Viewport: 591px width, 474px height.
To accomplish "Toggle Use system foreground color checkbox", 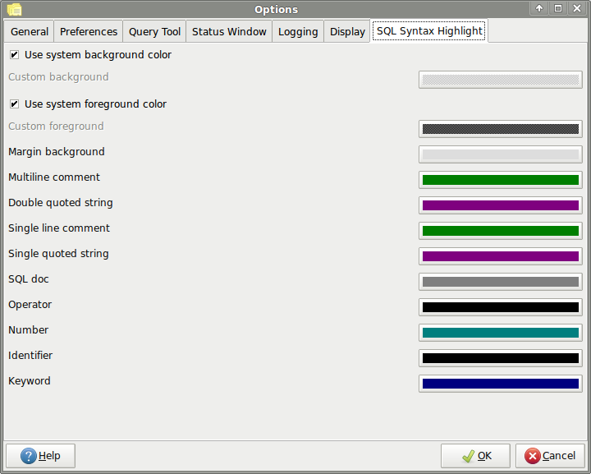I will click(x=14, y=104).
